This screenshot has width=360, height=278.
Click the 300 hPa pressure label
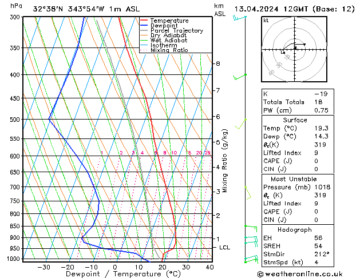pos(16,17)
